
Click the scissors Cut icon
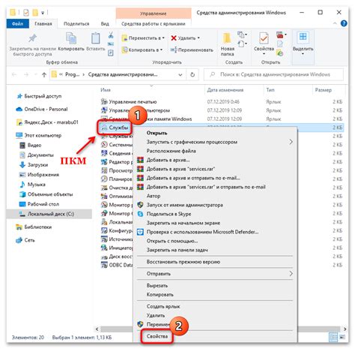[x=111, y=35]
